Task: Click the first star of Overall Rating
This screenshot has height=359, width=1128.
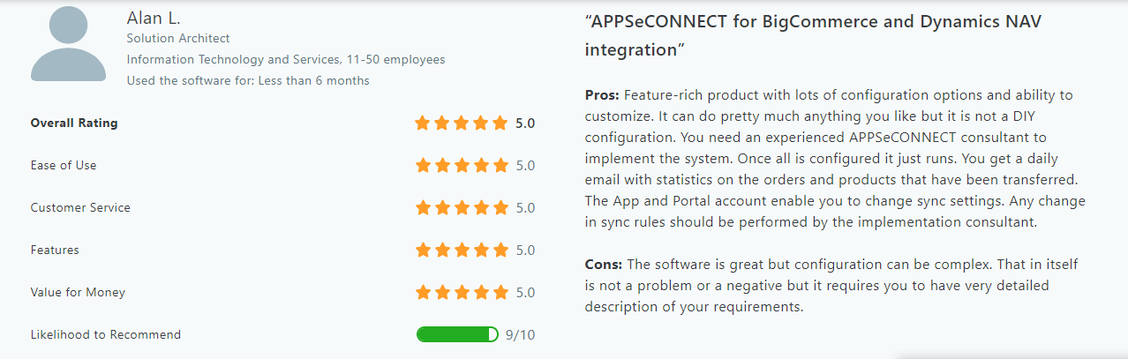Action: pyautogui.click(x=423, y=123)
